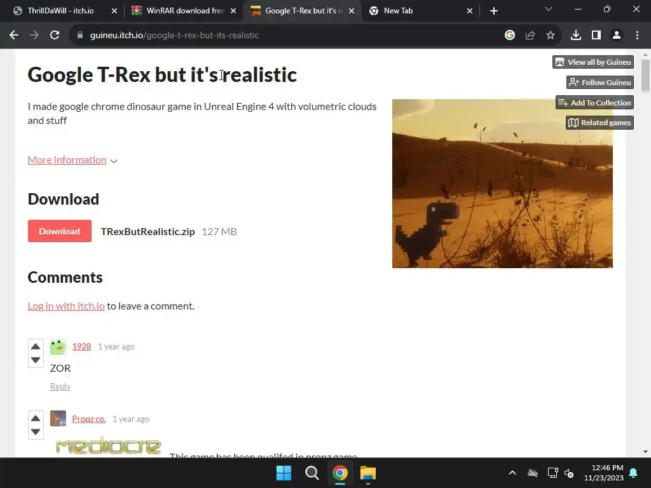The image size is (651, 488).
Task: Reload the current page
Action: pyautogui.click(x=55, y=36)
